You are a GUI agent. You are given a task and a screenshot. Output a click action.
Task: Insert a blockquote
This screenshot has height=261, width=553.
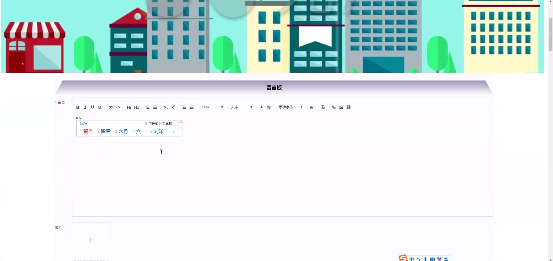(111, 107)
